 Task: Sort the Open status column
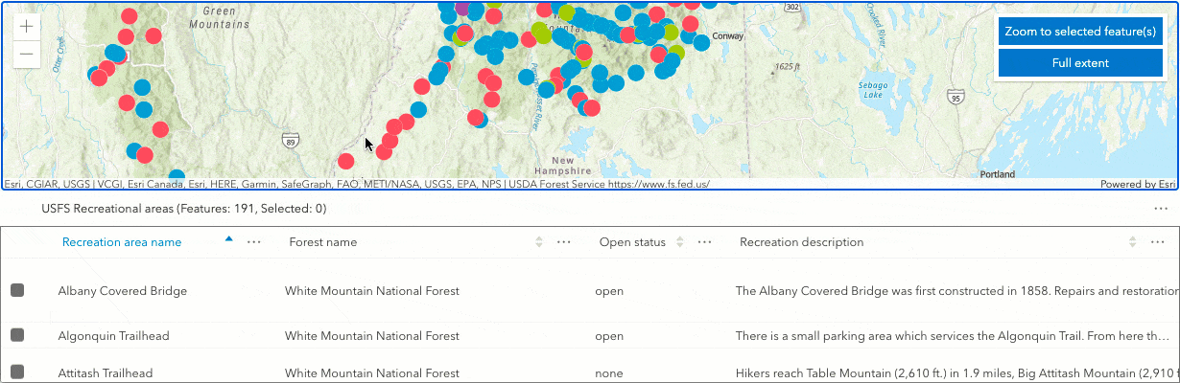[680, 242]
